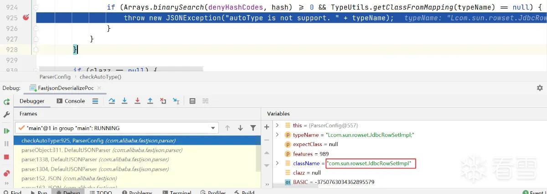This screenshot has height=194, width=547.
Task: Switch to the Console tab
Action: tap(70, 101)
